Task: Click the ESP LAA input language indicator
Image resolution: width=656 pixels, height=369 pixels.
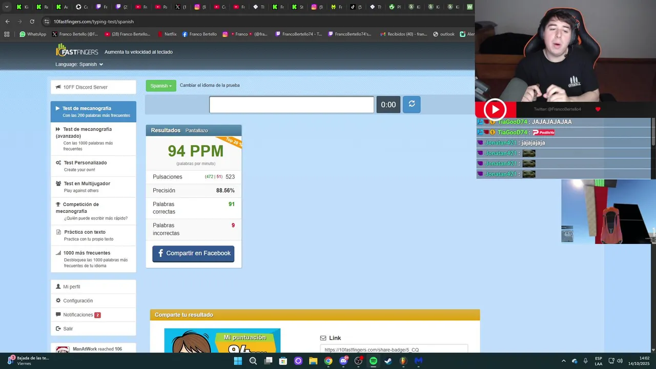Action: [x=599, y=361]
